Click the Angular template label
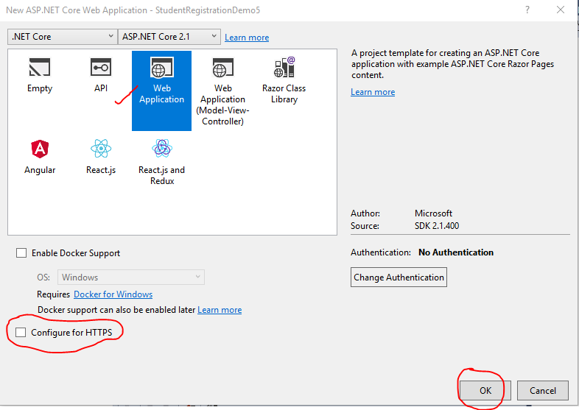The width and height of the screenshot is (579, 410). [x=40, y=170]
